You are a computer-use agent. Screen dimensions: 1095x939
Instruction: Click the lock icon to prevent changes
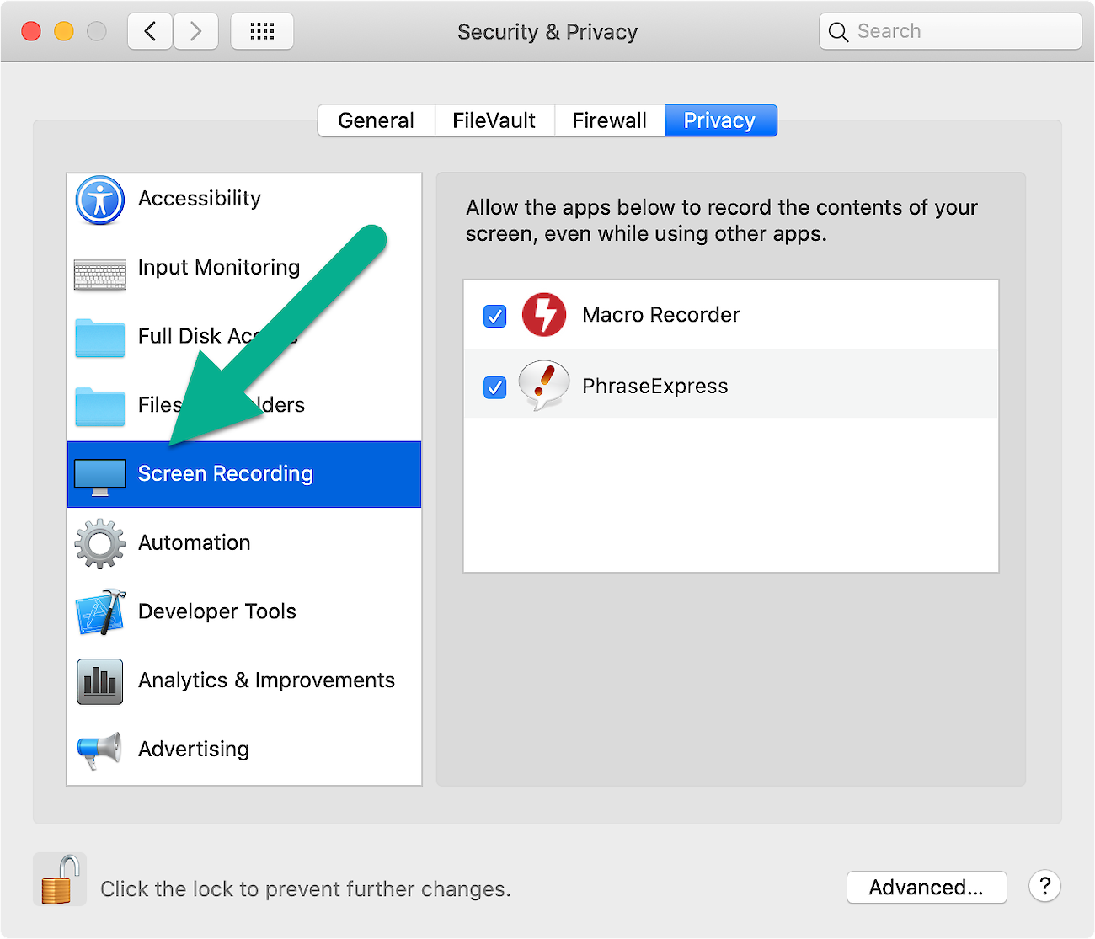59,880
